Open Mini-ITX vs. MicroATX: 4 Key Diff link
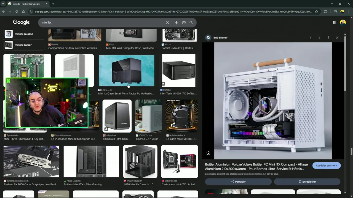The width and height of the screenshot is (353, 198). (25, 139)
